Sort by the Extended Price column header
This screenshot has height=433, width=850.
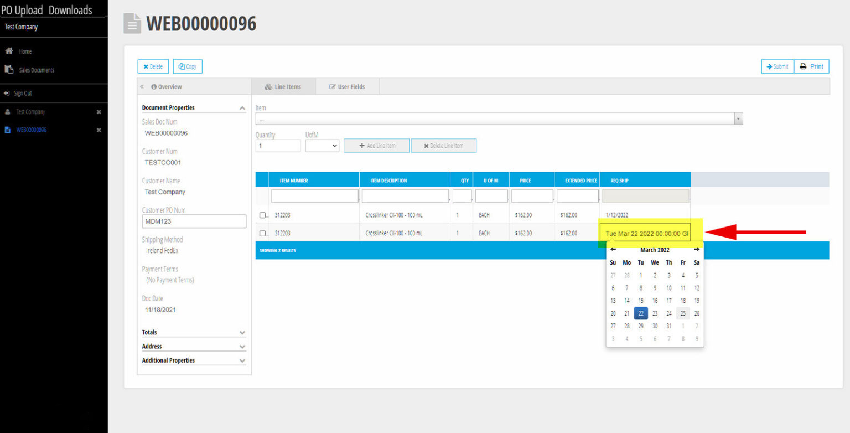tap(577, 181)
